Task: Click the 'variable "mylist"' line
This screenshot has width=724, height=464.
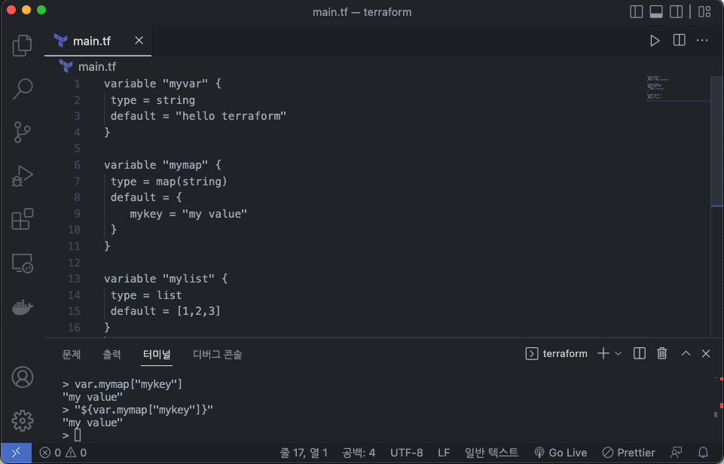Action: click(x=165, y=279)
